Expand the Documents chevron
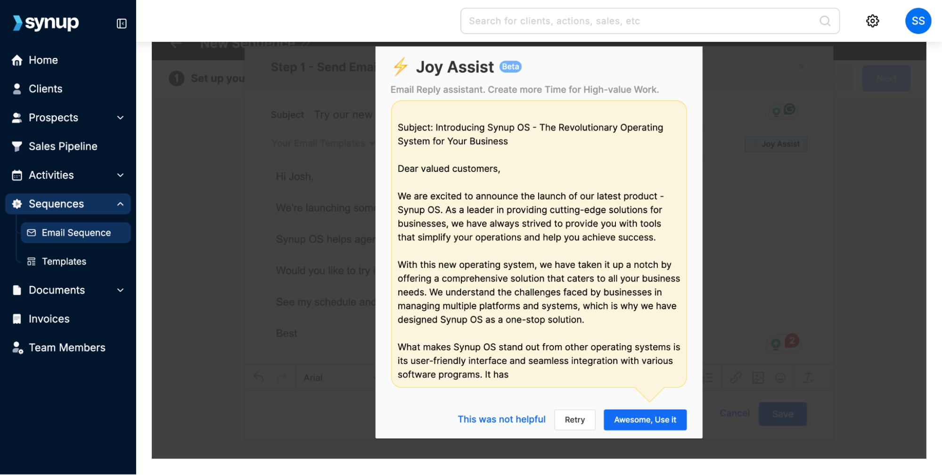Viewport: 942px width, 475px height. [121, 290]
